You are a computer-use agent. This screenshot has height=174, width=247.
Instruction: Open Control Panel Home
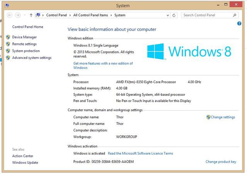click(28, 27)
